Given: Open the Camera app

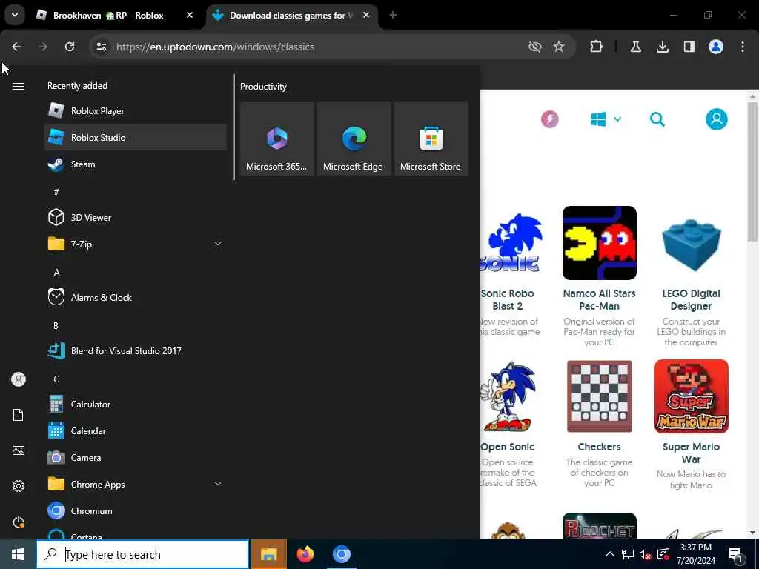Looking at the screenshot, I should pyautogui.click(x=136, y=456).
